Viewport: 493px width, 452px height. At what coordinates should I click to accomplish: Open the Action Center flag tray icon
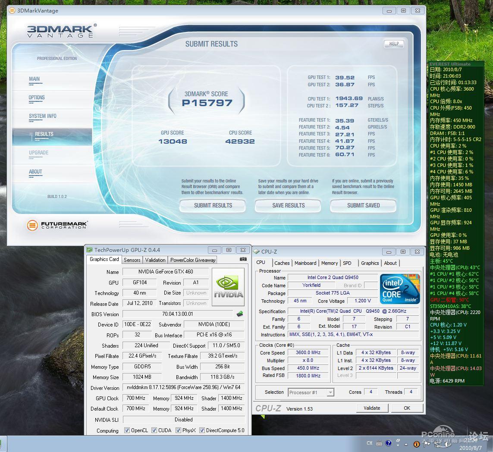point(426,444)
